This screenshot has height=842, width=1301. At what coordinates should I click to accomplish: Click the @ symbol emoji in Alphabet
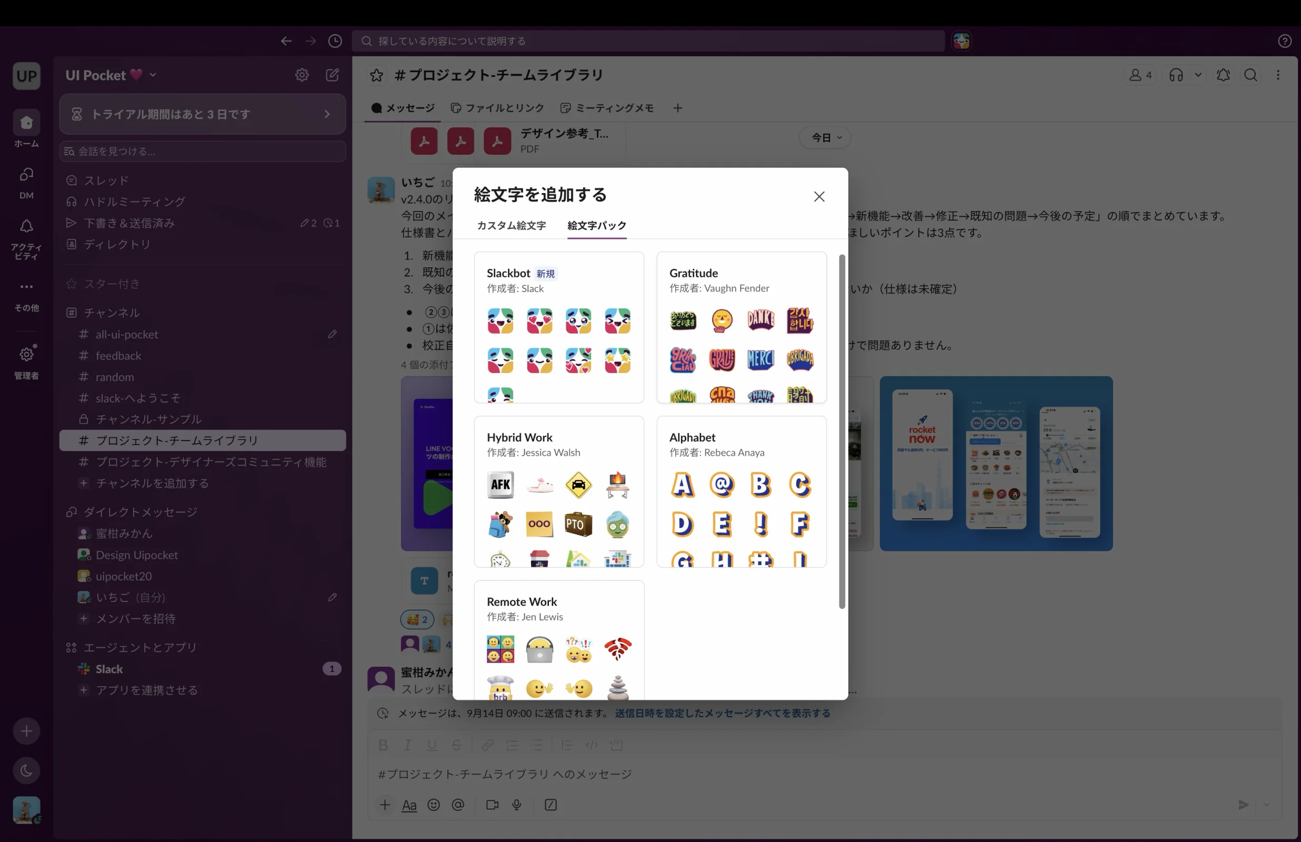click(722, 485)
